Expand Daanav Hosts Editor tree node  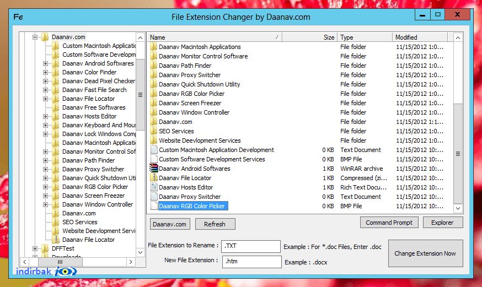click(45, 117)
